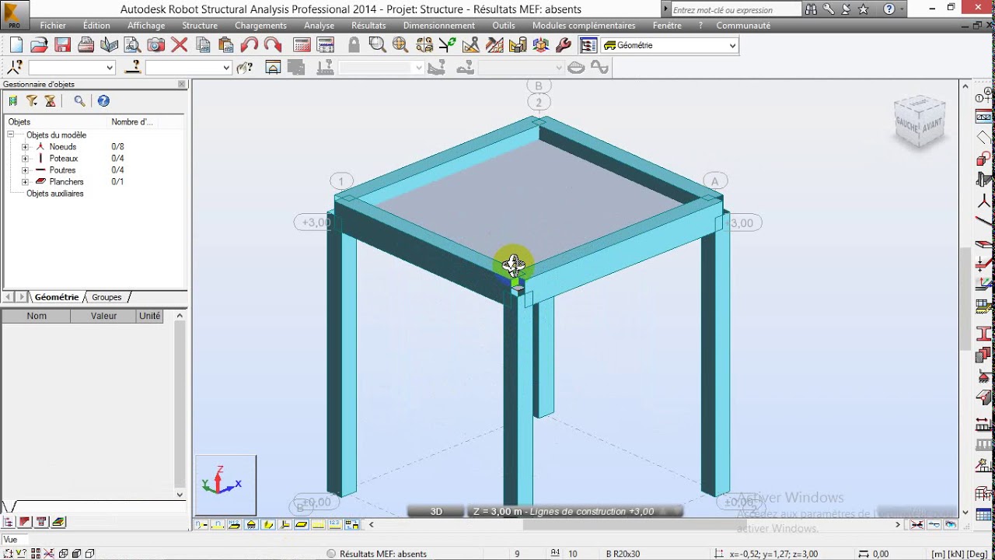Open the tables icon next to the calculator

click(326, 45)
